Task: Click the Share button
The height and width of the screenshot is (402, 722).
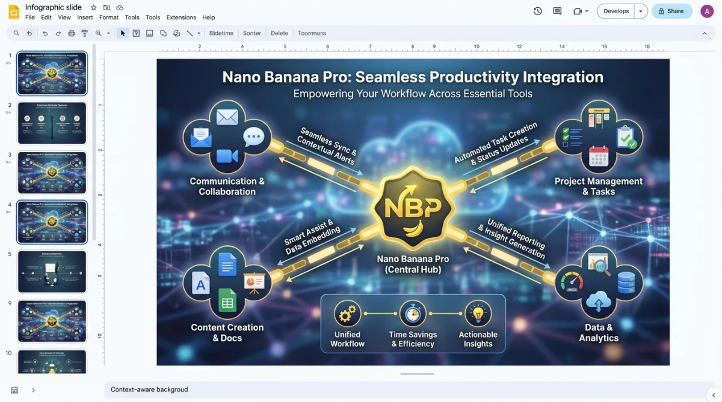Action: [x=671, y=11]
